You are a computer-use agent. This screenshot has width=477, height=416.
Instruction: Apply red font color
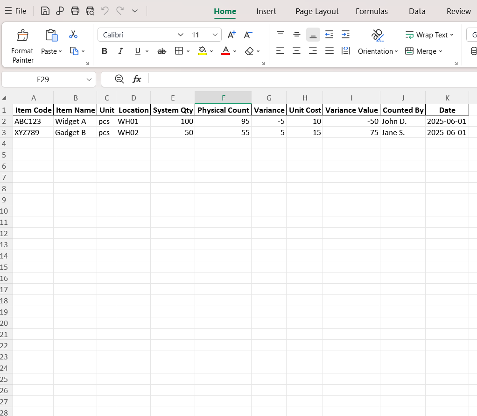pyautogui.click(x=225, y=51)
